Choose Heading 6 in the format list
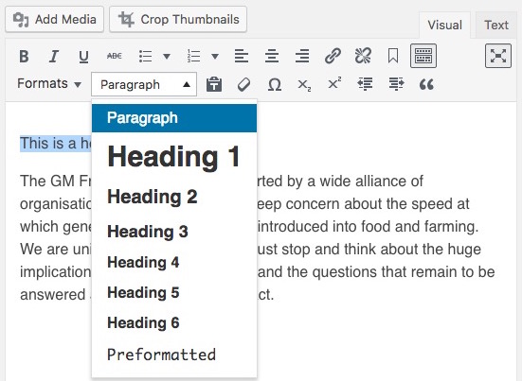 tap(174, 323)
